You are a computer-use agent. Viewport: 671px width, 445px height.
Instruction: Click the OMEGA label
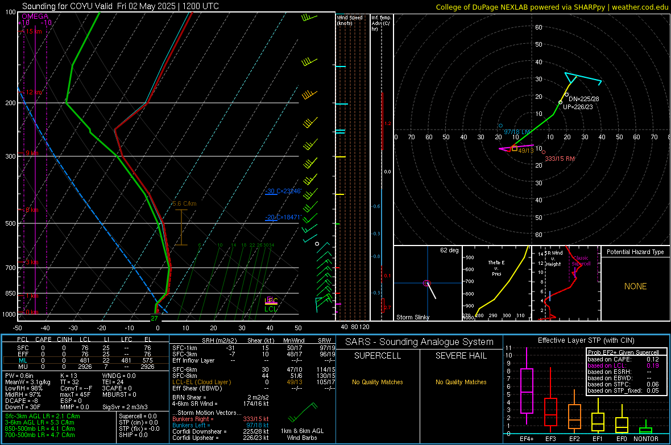[x=35, y=16]
